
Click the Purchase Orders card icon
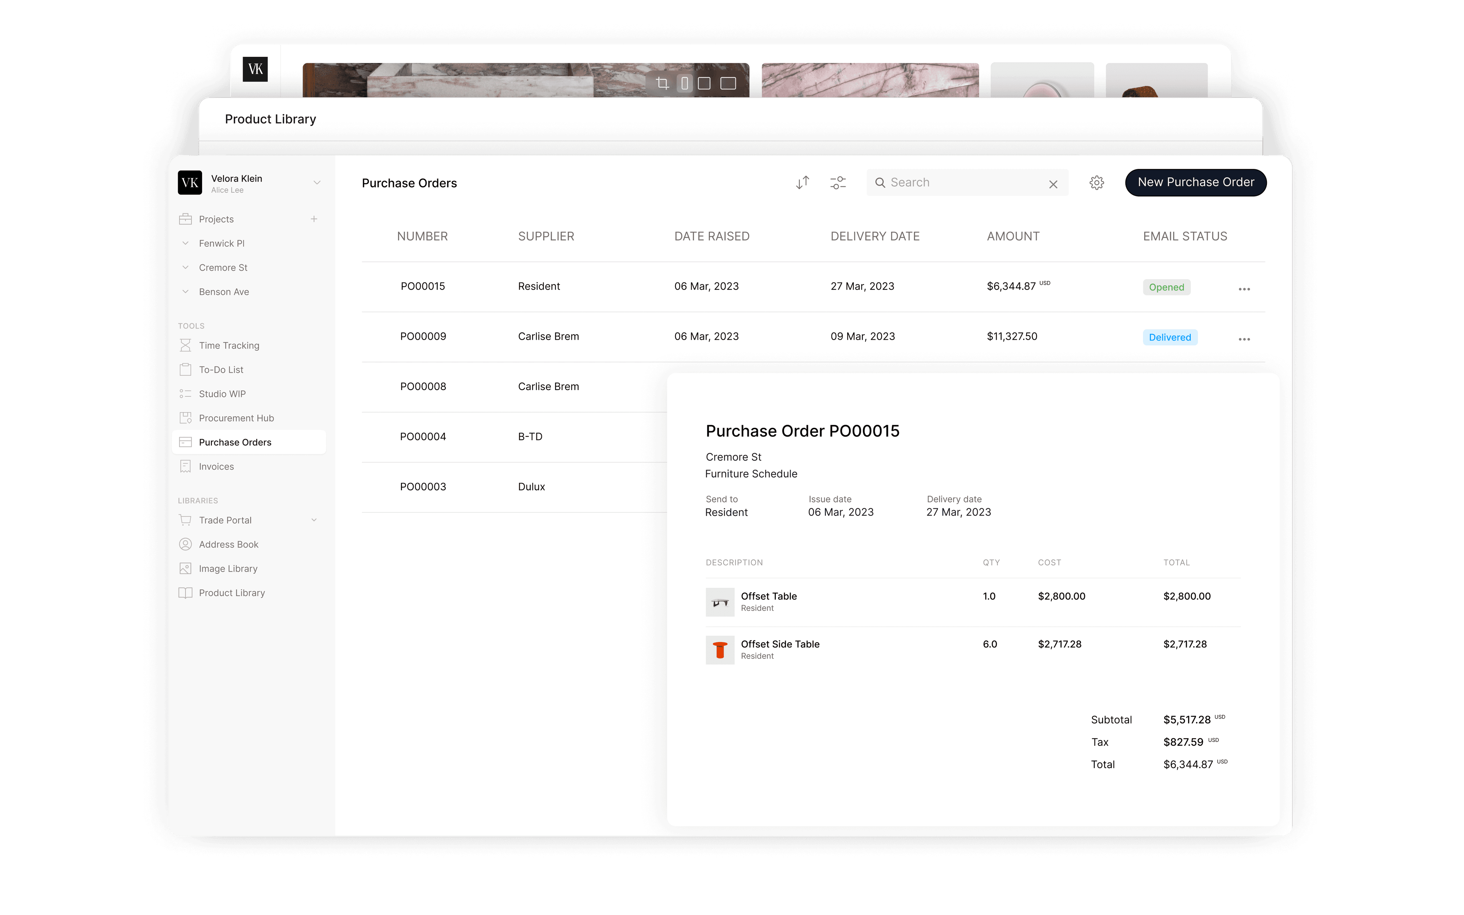coord(185,442)
